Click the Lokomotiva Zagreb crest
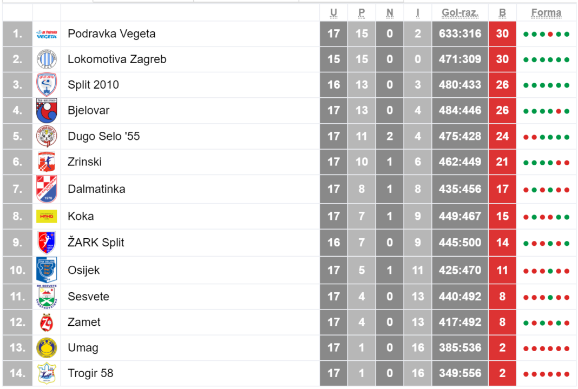578x389 pixels. coord(47,59)
